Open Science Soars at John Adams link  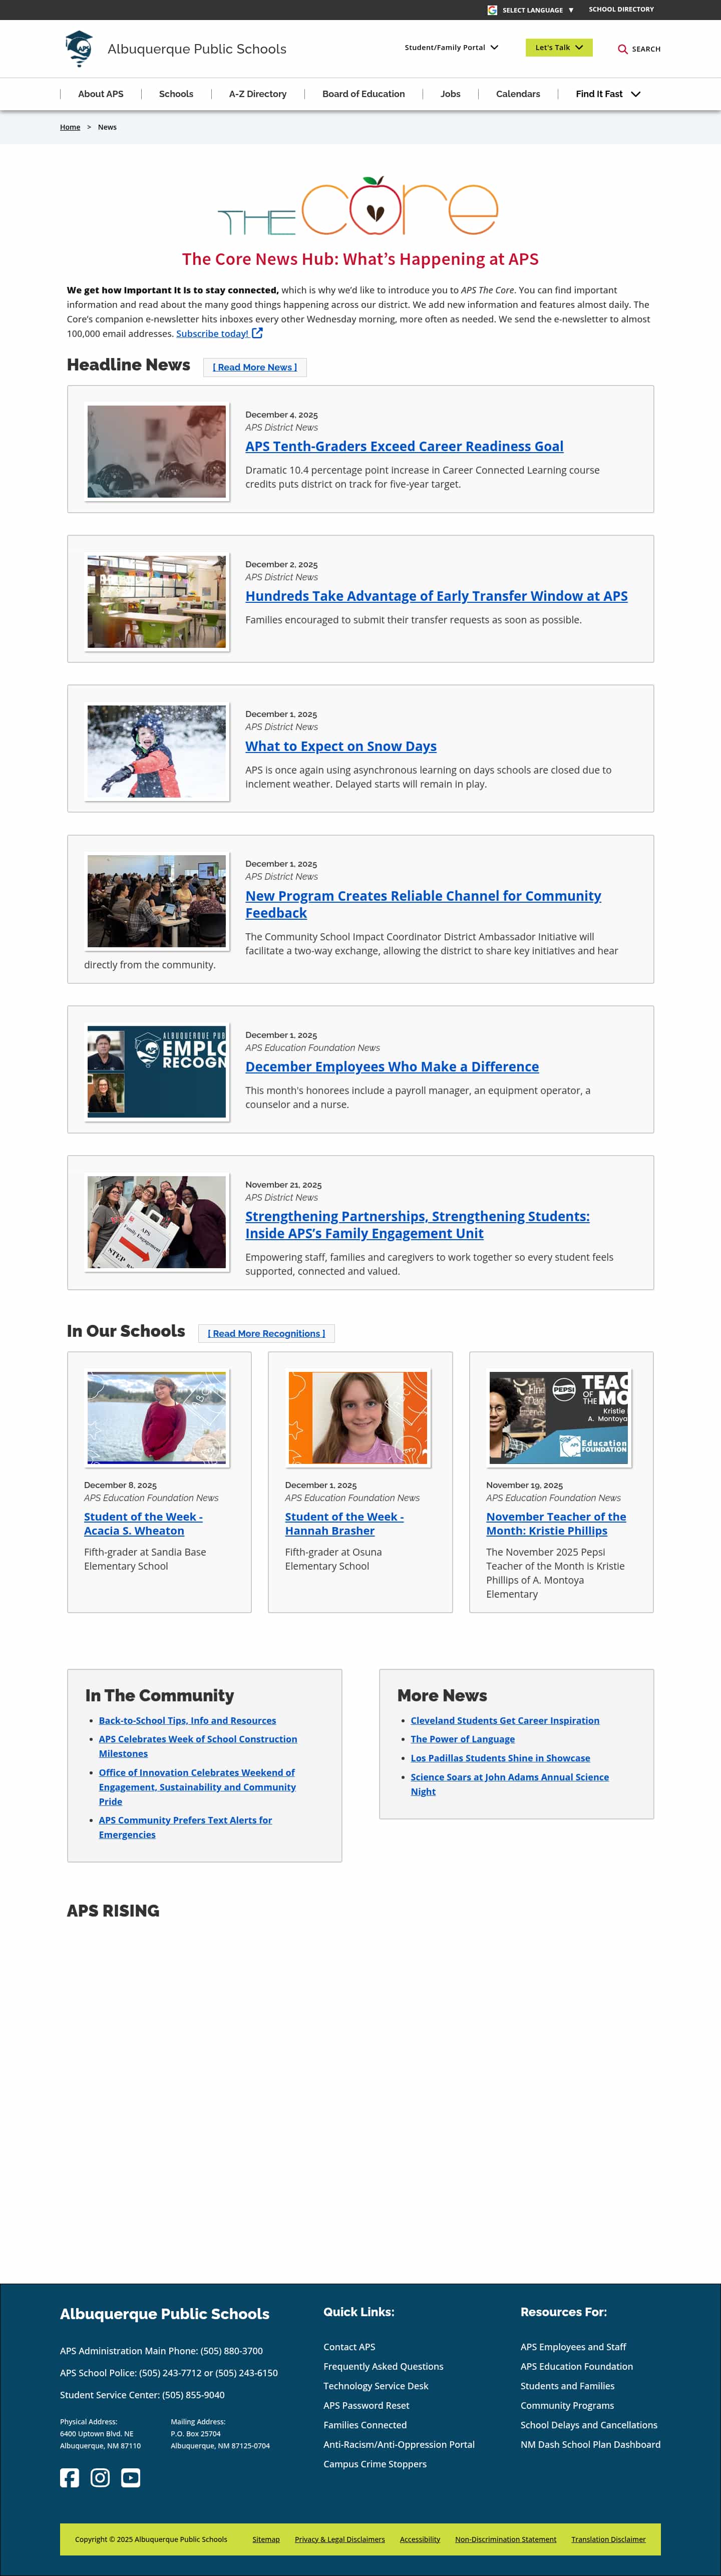(x=509, y=1784)
